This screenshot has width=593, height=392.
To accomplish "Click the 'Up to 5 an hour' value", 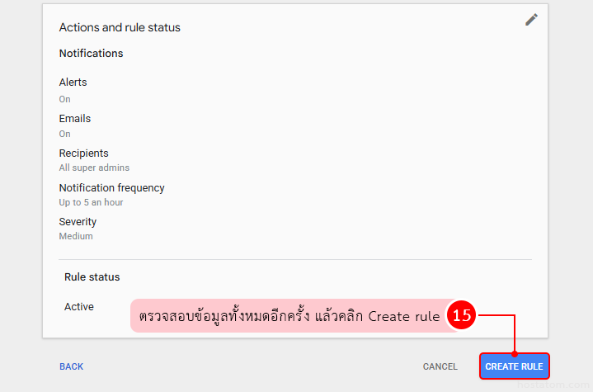I will click(91, 202).
